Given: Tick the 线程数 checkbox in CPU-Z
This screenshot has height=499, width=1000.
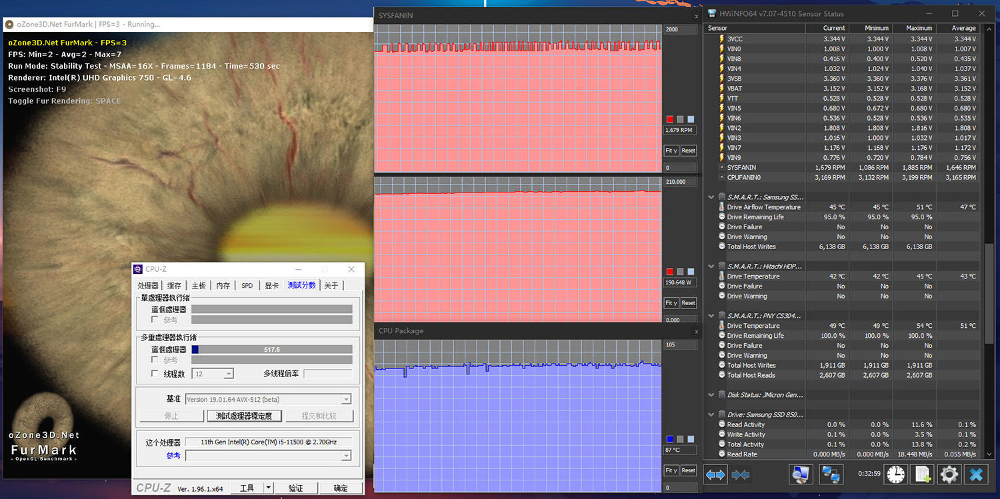Looking at the screenshot, I should [x=155, y=374].
